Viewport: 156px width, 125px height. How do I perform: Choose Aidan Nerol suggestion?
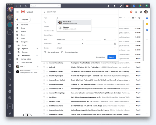coord(74,23)
